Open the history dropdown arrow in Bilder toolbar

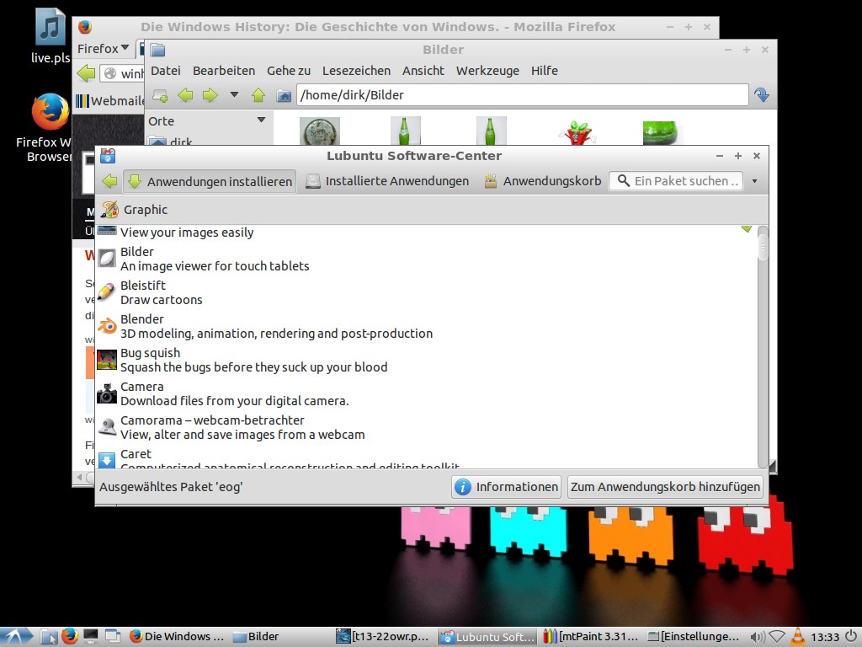click(x=234, y=94)
